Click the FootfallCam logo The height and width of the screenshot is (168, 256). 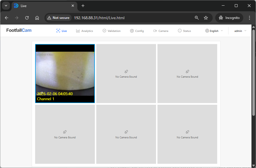pyautogui.click(x=19, y=30)
